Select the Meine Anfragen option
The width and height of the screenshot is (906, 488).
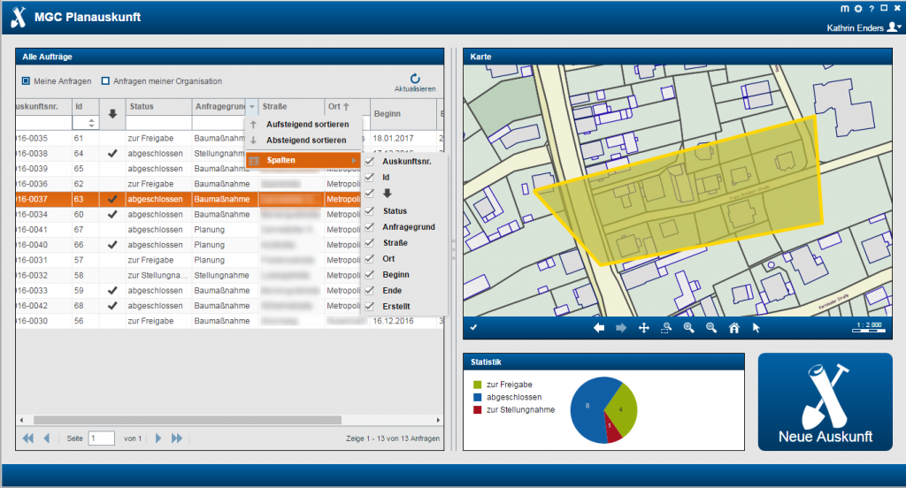27,81
